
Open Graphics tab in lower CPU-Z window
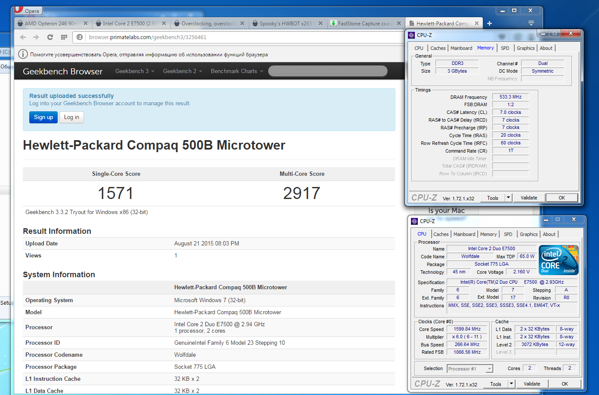click(x=529, y=234)
